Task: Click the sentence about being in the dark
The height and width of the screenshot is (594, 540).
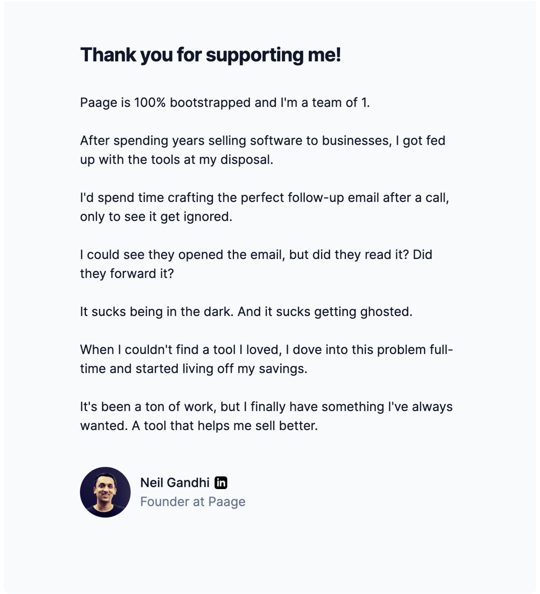Action: pyautogui.click(x=157, y=312)
